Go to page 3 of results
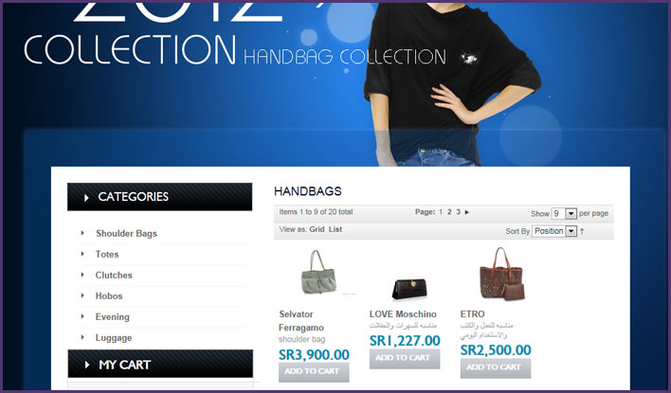This screenshot has width=671, height=393. [x=458, y=212]
